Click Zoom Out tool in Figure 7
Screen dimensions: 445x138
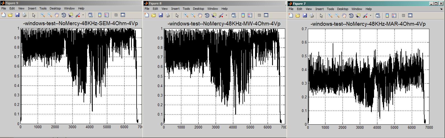pos(337,16)
